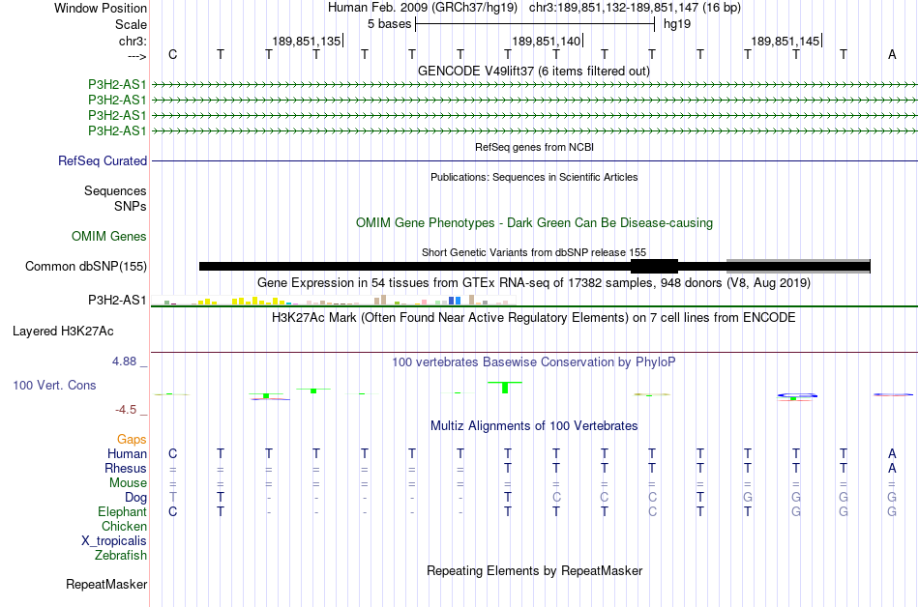Click the Dog alignment row label
The image size is (919, 607).
(136, 498)
